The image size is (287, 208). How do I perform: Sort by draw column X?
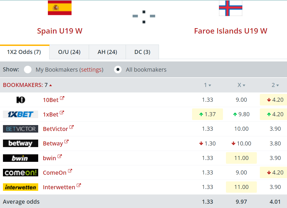[x=241, y=85]
